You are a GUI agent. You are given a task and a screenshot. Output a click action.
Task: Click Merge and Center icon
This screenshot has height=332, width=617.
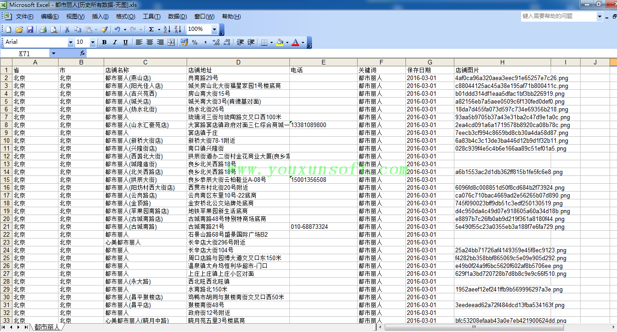171,42
